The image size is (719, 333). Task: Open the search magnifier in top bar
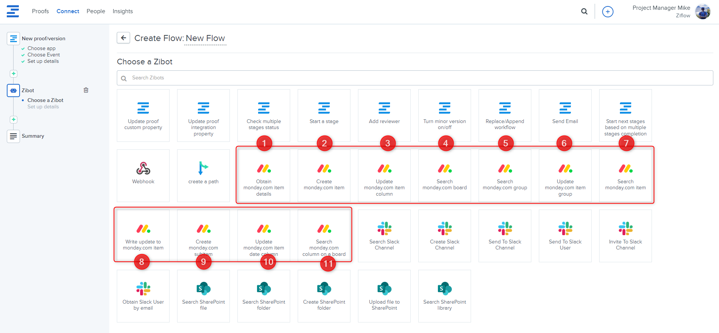(584, 11)
